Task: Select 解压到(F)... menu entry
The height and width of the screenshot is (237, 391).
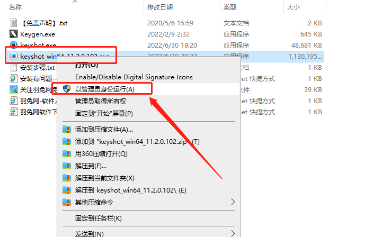Action: (91, 166)
